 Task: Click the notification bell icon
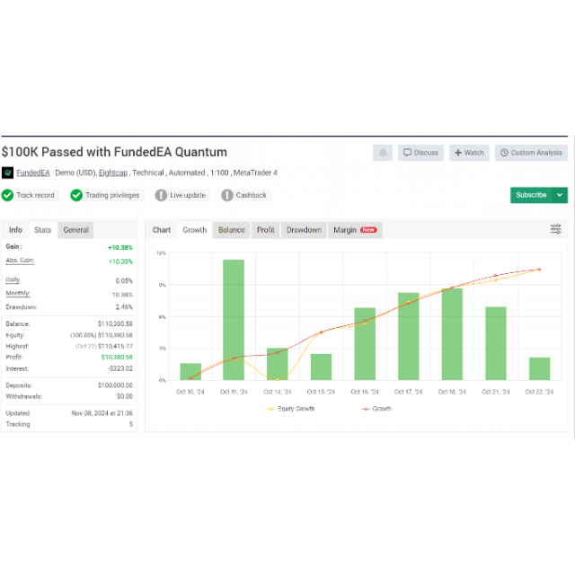coord(383,153)
